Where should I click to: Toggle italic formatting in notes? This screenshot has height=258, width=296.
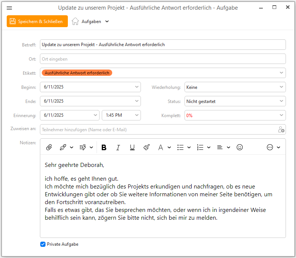pos(118,147)
